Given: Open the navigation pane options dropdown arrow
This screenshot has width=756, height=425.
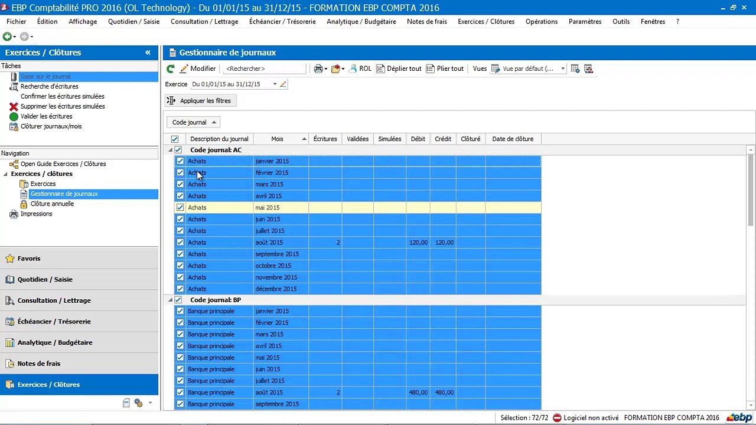Looking at the screenshot, I should [x=150, y=403].
